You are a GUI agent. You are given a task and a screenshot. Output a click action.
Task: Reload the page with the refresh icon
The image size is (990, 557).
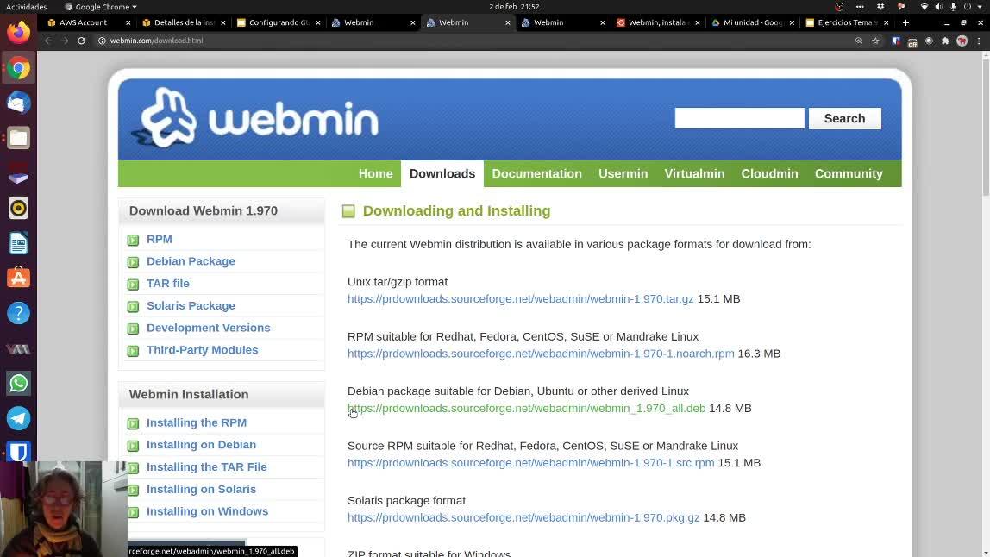click(81, 41)
